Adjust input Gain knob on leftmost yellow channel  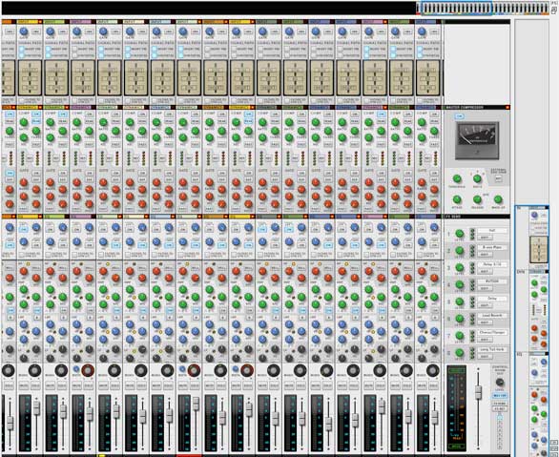pyautogui.click(x=23, y=31)
